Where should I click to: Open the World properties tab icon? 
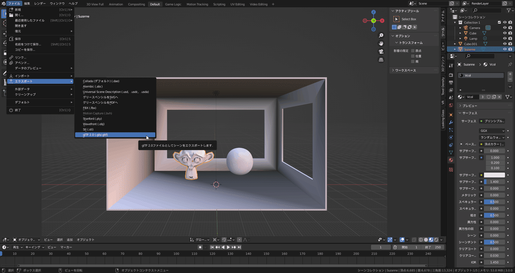(451, 105)
